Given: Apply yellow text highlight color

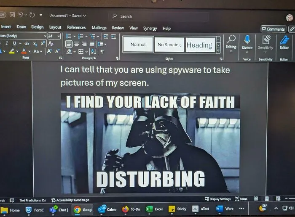Looking at the screenshot, I should [12, 51].
